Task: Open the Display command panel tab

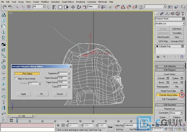Action: [x=178, y=14]
